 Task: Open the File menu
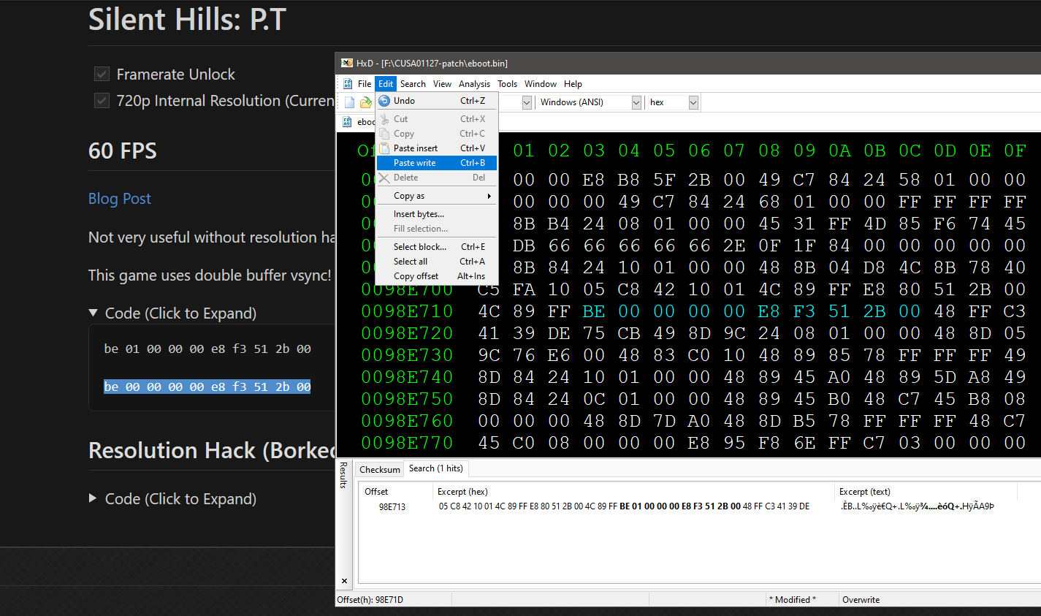[x=365, y=84]
